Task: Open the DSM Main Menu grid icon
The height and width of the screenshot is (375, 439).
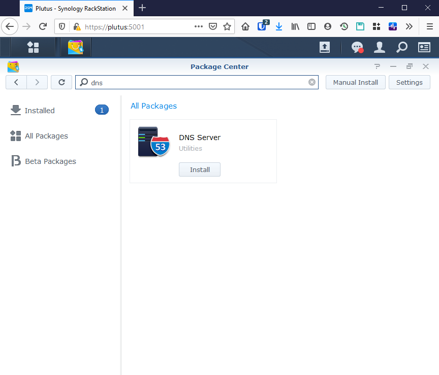Action: coord(33,47)
